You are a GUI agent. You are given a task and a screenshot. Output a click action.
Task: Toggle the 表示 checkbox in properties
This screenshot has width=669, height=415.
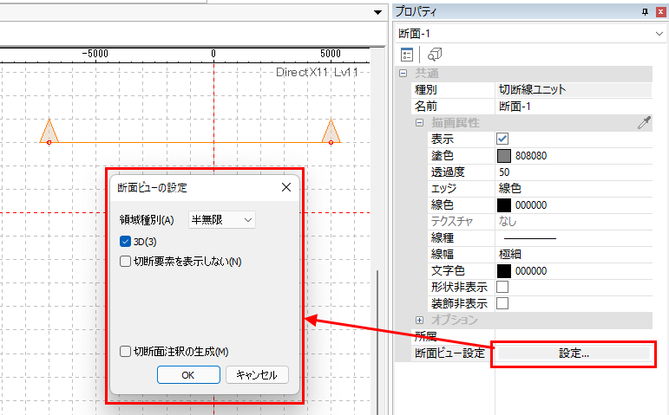point(502,139)
